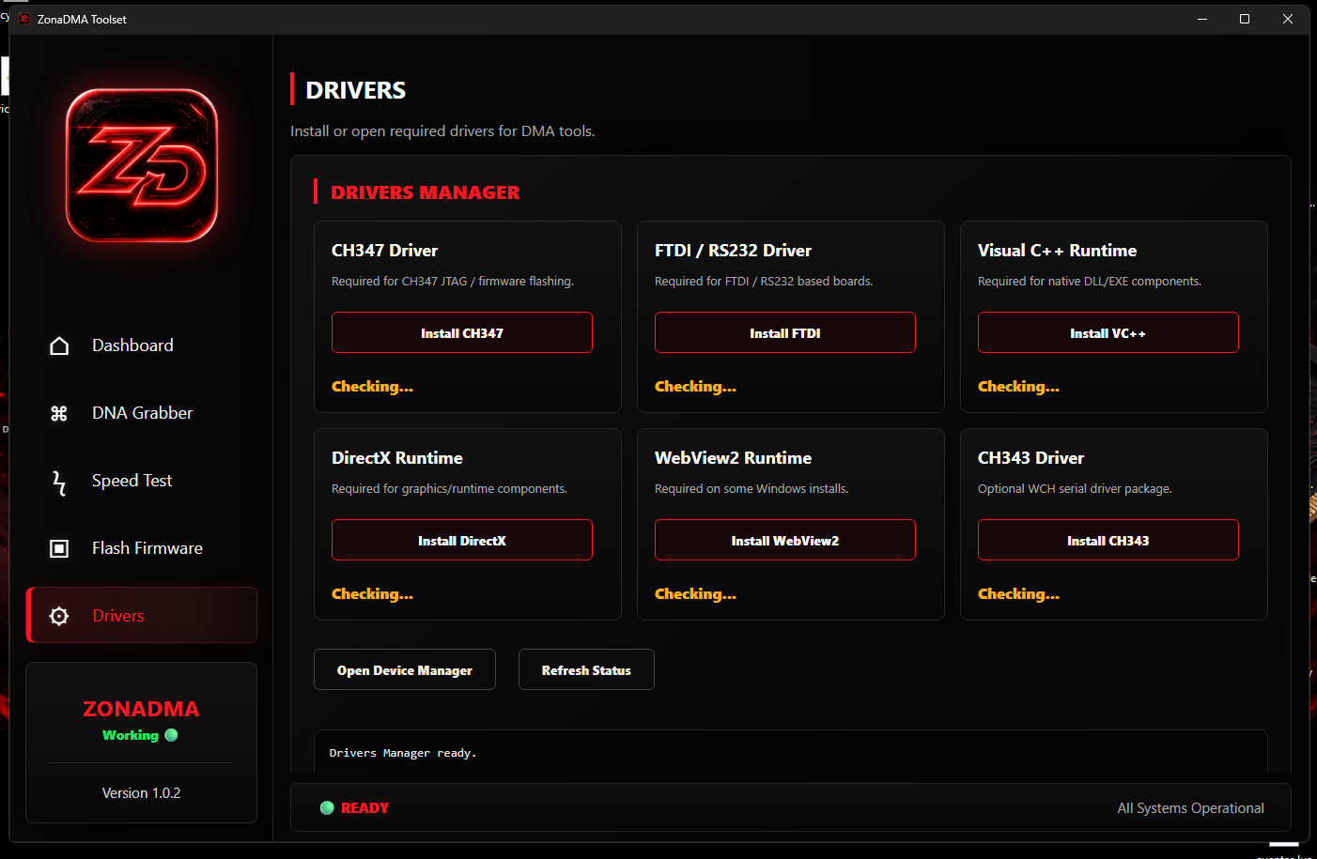Click 'Install or open required drivers' subtitle

442,131
